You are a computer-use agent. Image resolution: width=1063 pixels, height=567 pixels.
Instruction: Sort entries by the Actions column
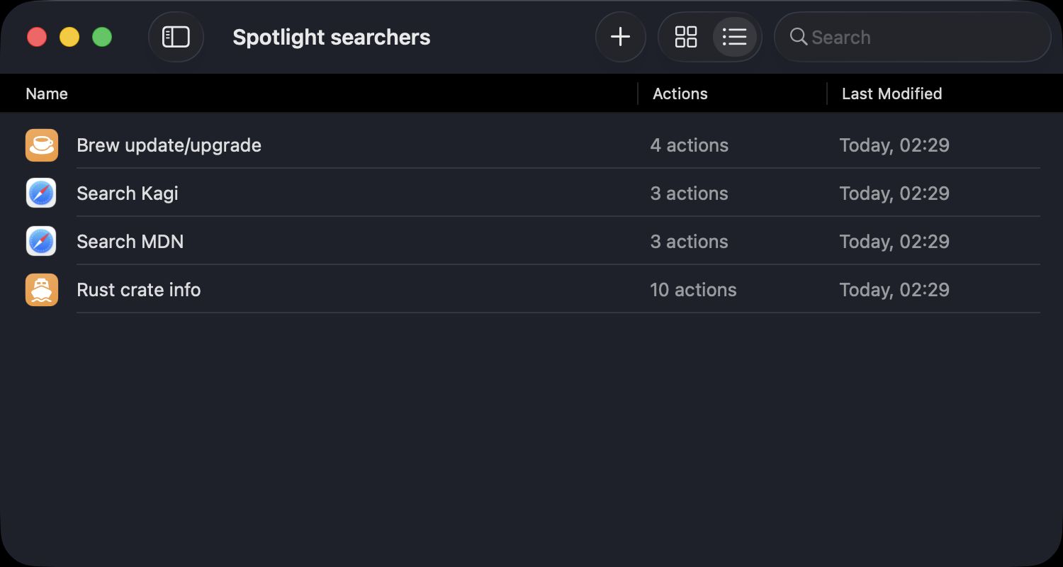(679, 93)
